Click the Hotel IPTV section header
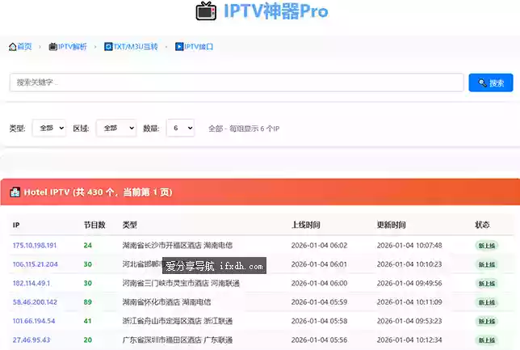520x350 pixels. (x=260, y=192)
